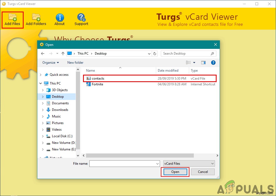The width and height of the screenshot is (276, 196).
Task: Open the Organize menu
Action: pos(51,63)
